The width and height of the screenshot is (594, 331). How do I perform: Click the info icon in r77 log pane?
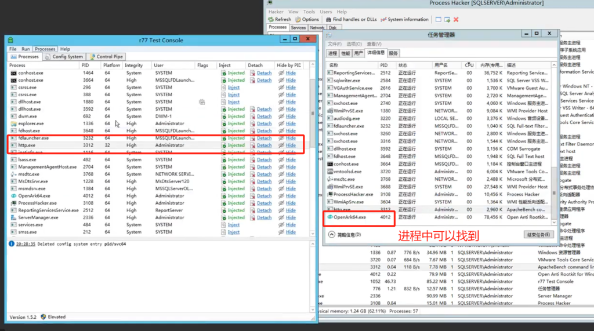point(12,244)
